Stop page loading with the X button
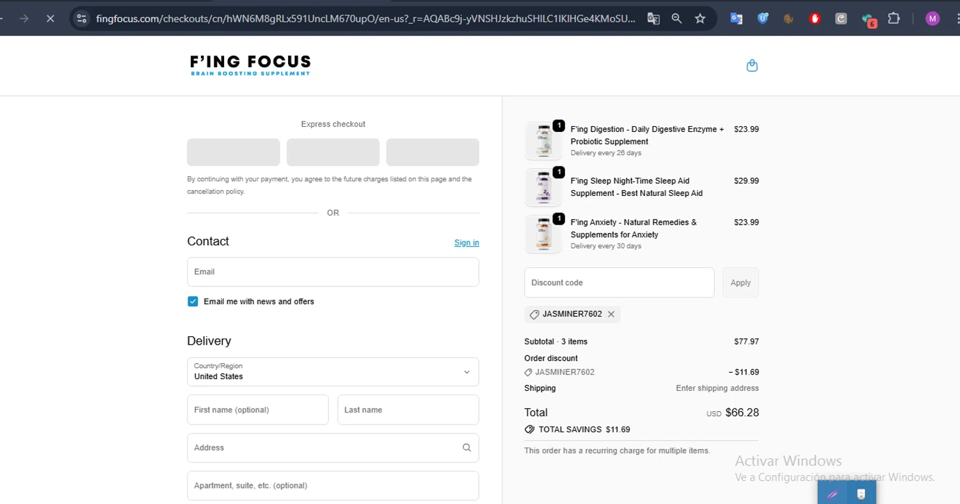960x504 pixels. (x=50, y=19)
